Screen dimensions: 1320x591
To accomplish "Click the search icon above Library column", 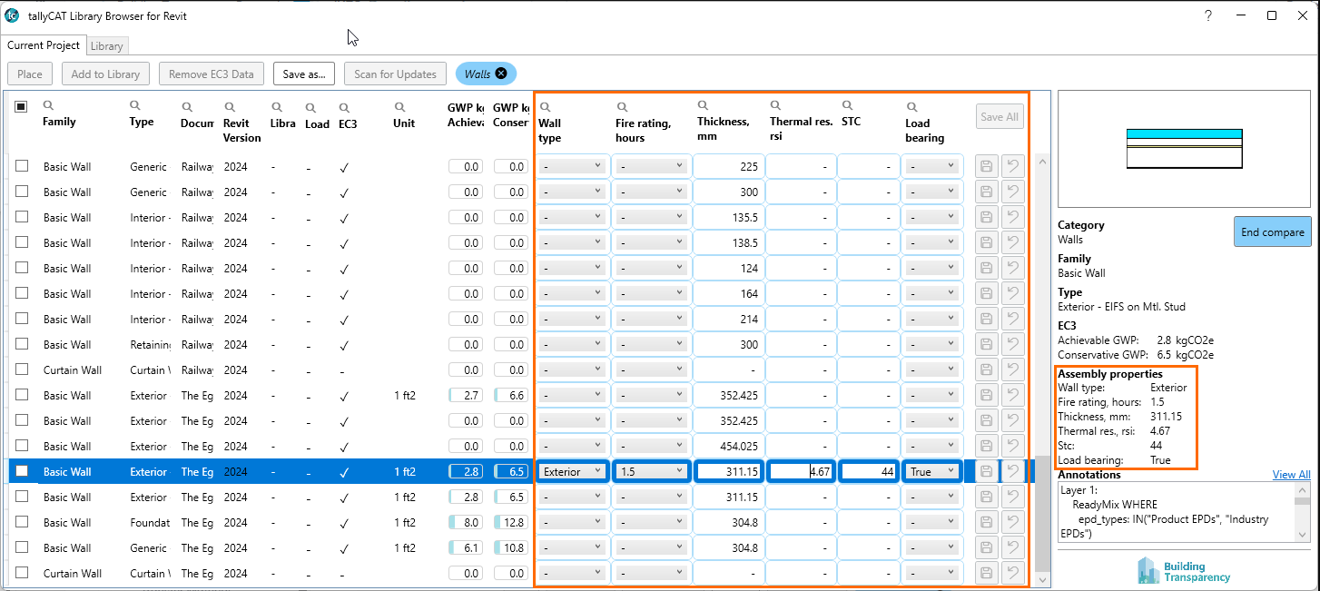I will (276, 106).
